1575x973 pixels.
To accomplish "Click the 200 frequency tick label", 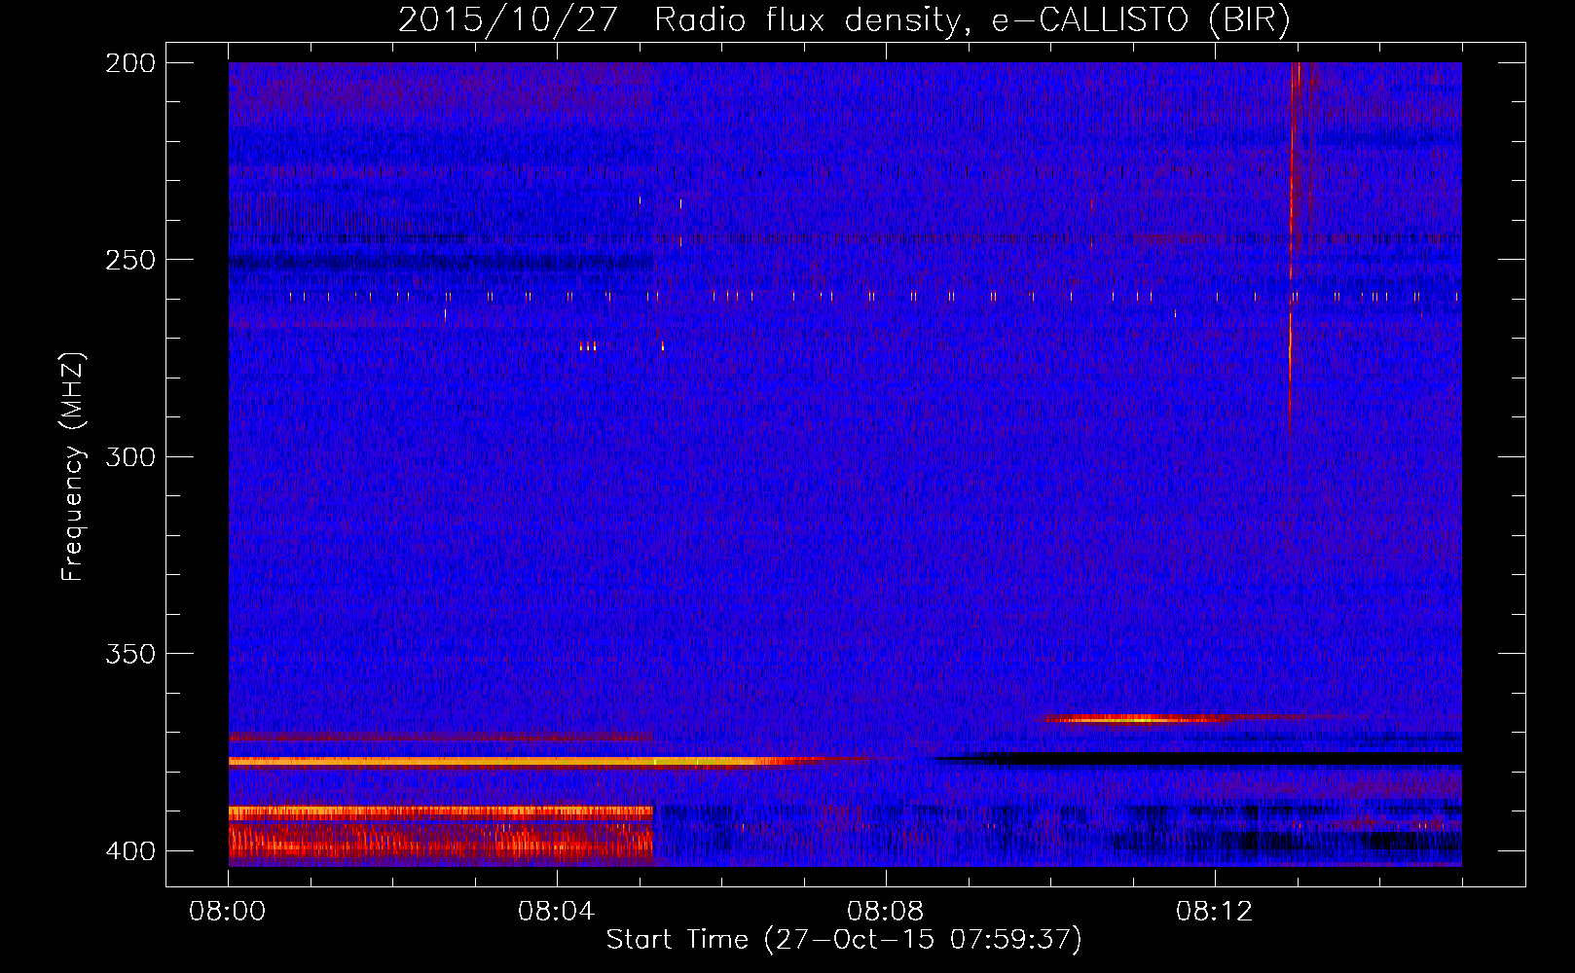I will [129, 63].
